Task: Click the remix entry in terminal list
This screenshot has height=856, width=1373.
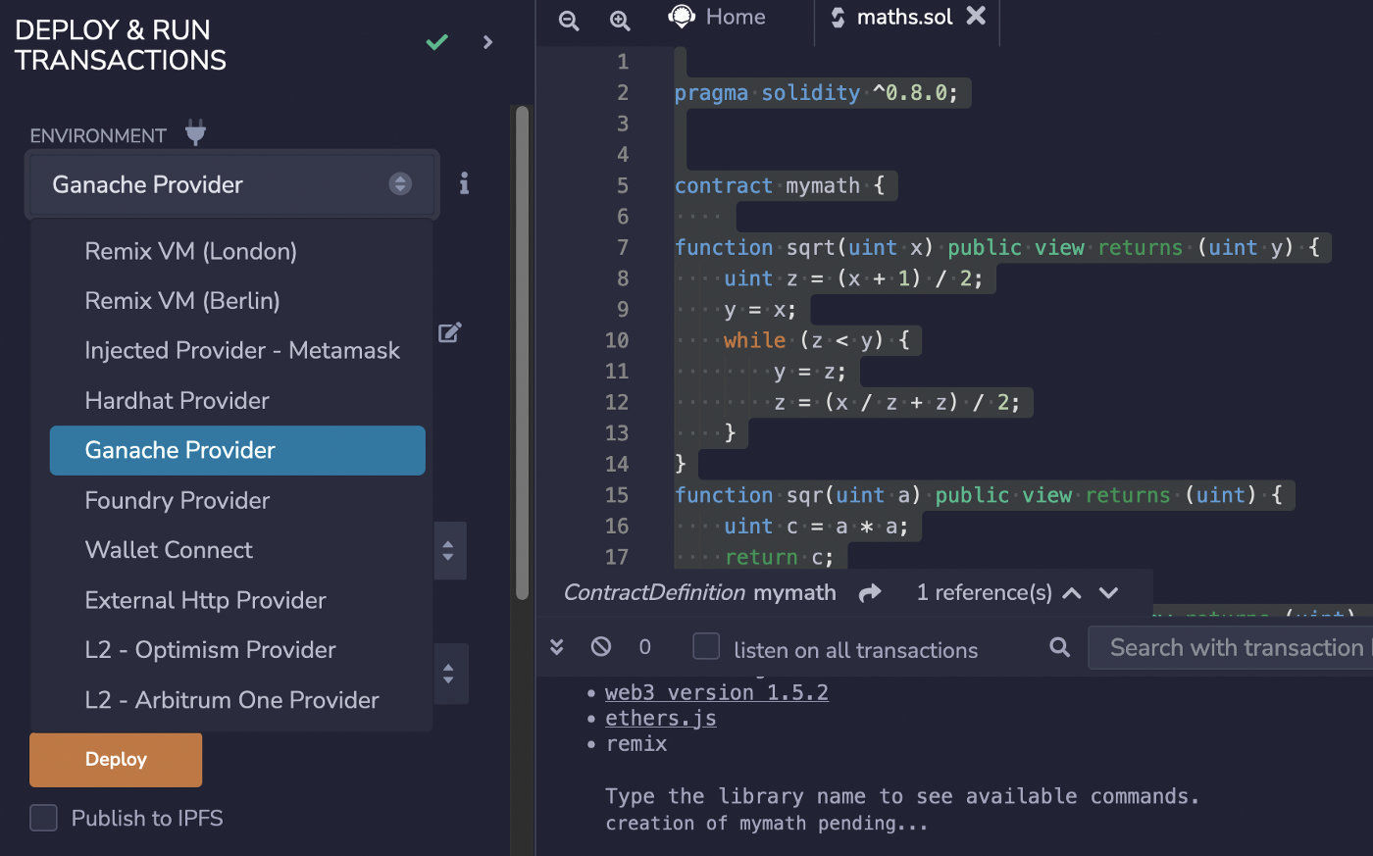Action: pyautogui.click(x=636, y=743)
